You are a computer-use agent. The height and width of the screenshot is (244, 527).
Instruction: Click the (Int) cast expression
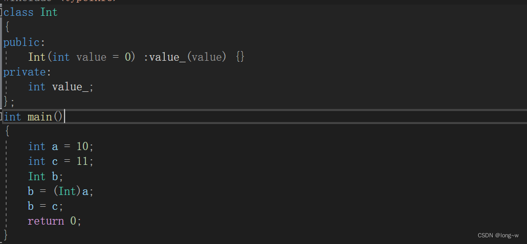click(67, 191)
